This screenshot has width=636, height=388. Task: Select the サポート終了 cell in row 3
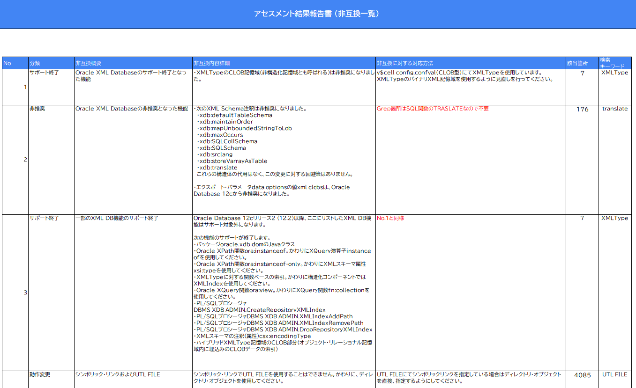click(x=51, y=293)
